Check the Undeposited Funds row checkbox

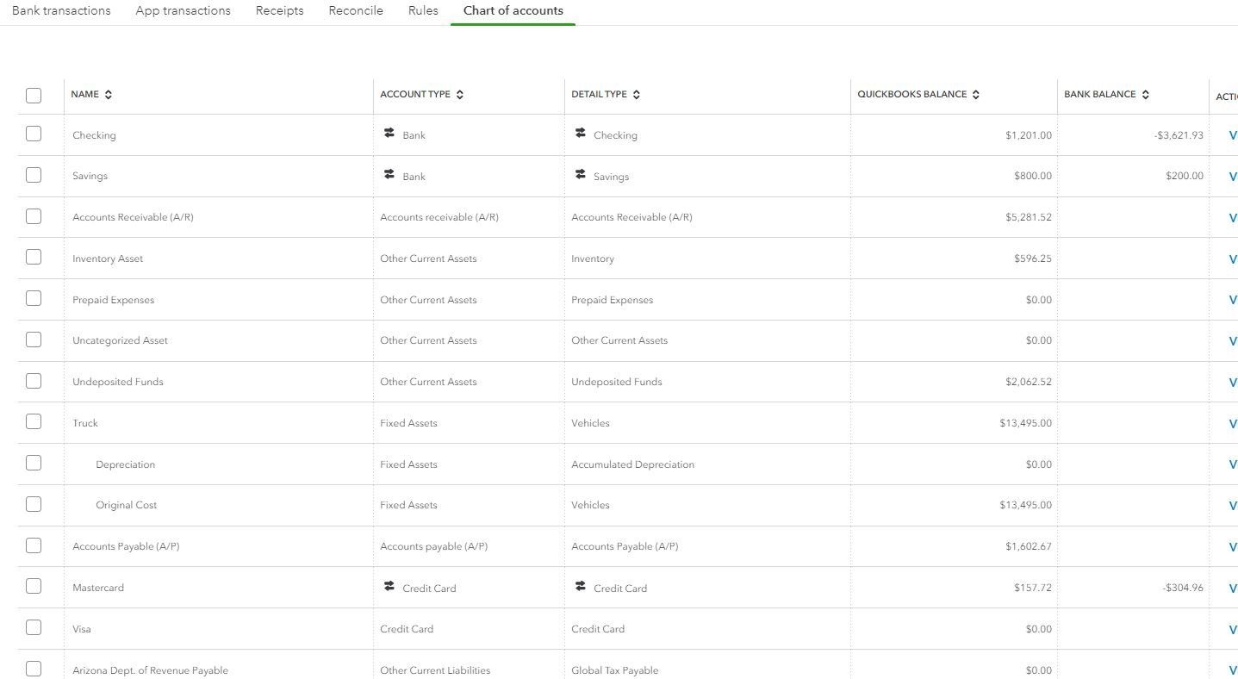[34, 381]
